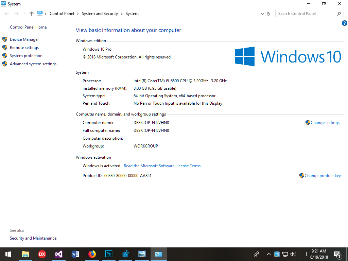Image resolution: width=348 pixels, height=261 pixels.
Task: Click the tray icon left of network
Action: (277, 254)
